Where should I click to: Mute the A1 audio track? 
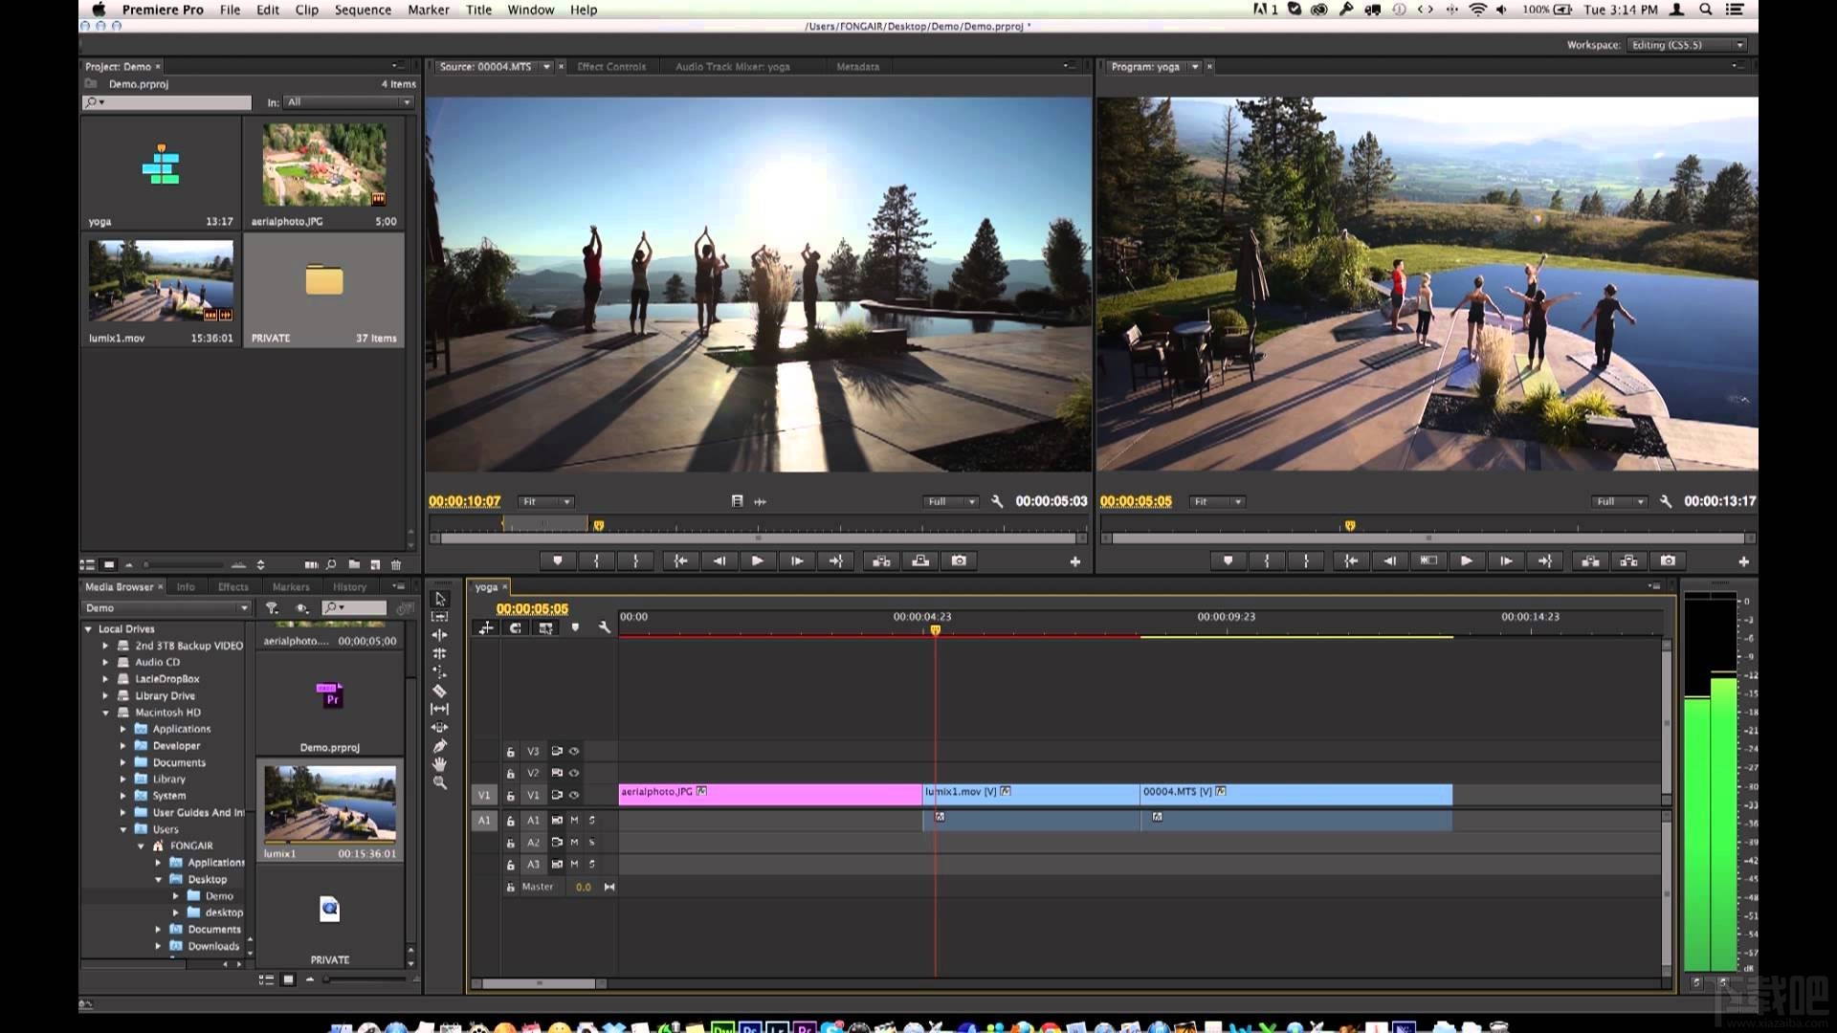[x=574, y=820]
